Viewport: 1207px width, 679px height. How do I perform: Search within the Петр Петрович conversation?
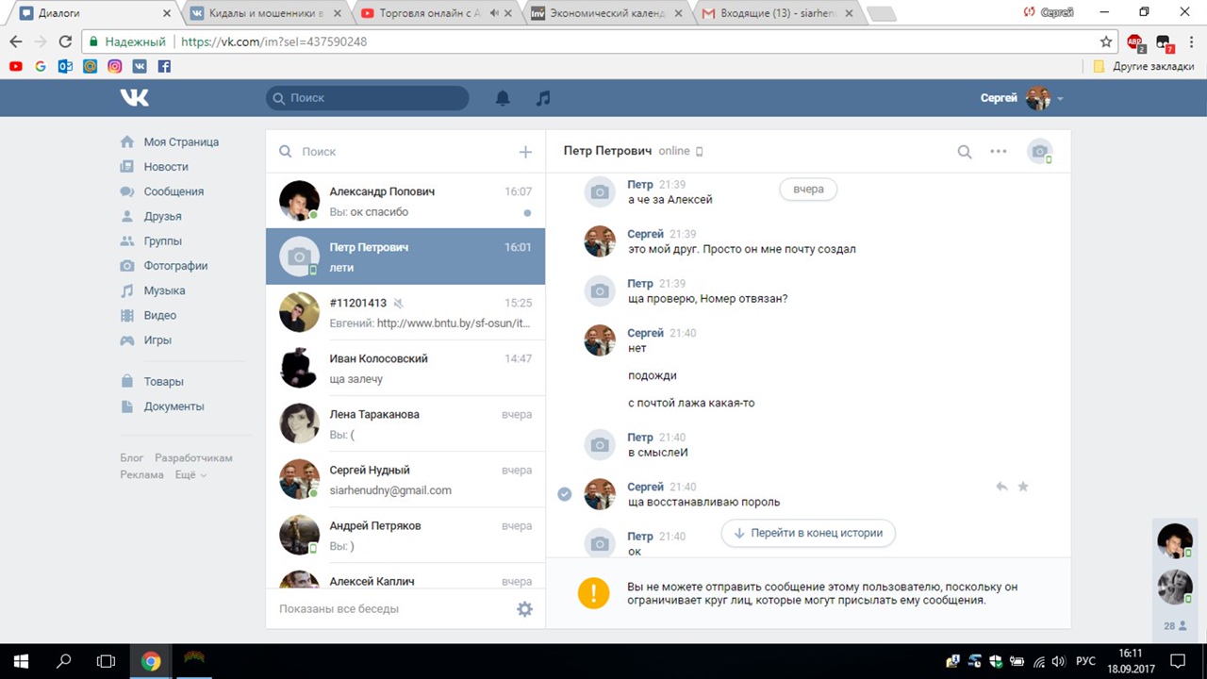click(964, 152)
